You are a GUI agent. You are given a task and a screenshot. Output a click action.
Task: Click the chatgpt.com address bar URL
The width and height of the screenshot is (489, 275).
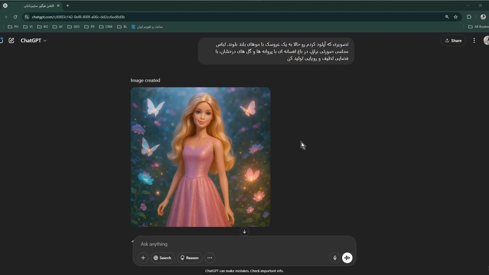coord(78,17)
